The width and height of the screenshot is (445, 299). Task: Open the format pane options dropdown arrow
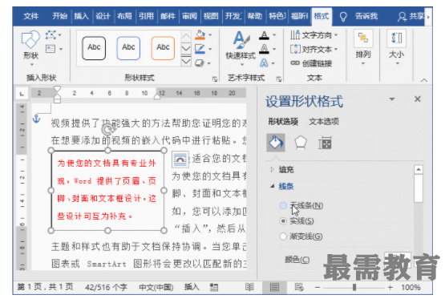(x=392, y=99)
